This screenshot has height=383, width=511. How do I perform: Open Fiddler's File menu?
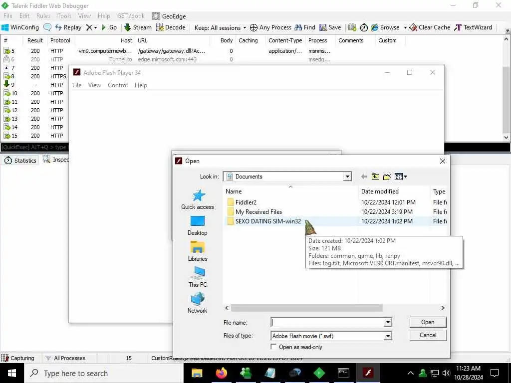tap(7, 16)
